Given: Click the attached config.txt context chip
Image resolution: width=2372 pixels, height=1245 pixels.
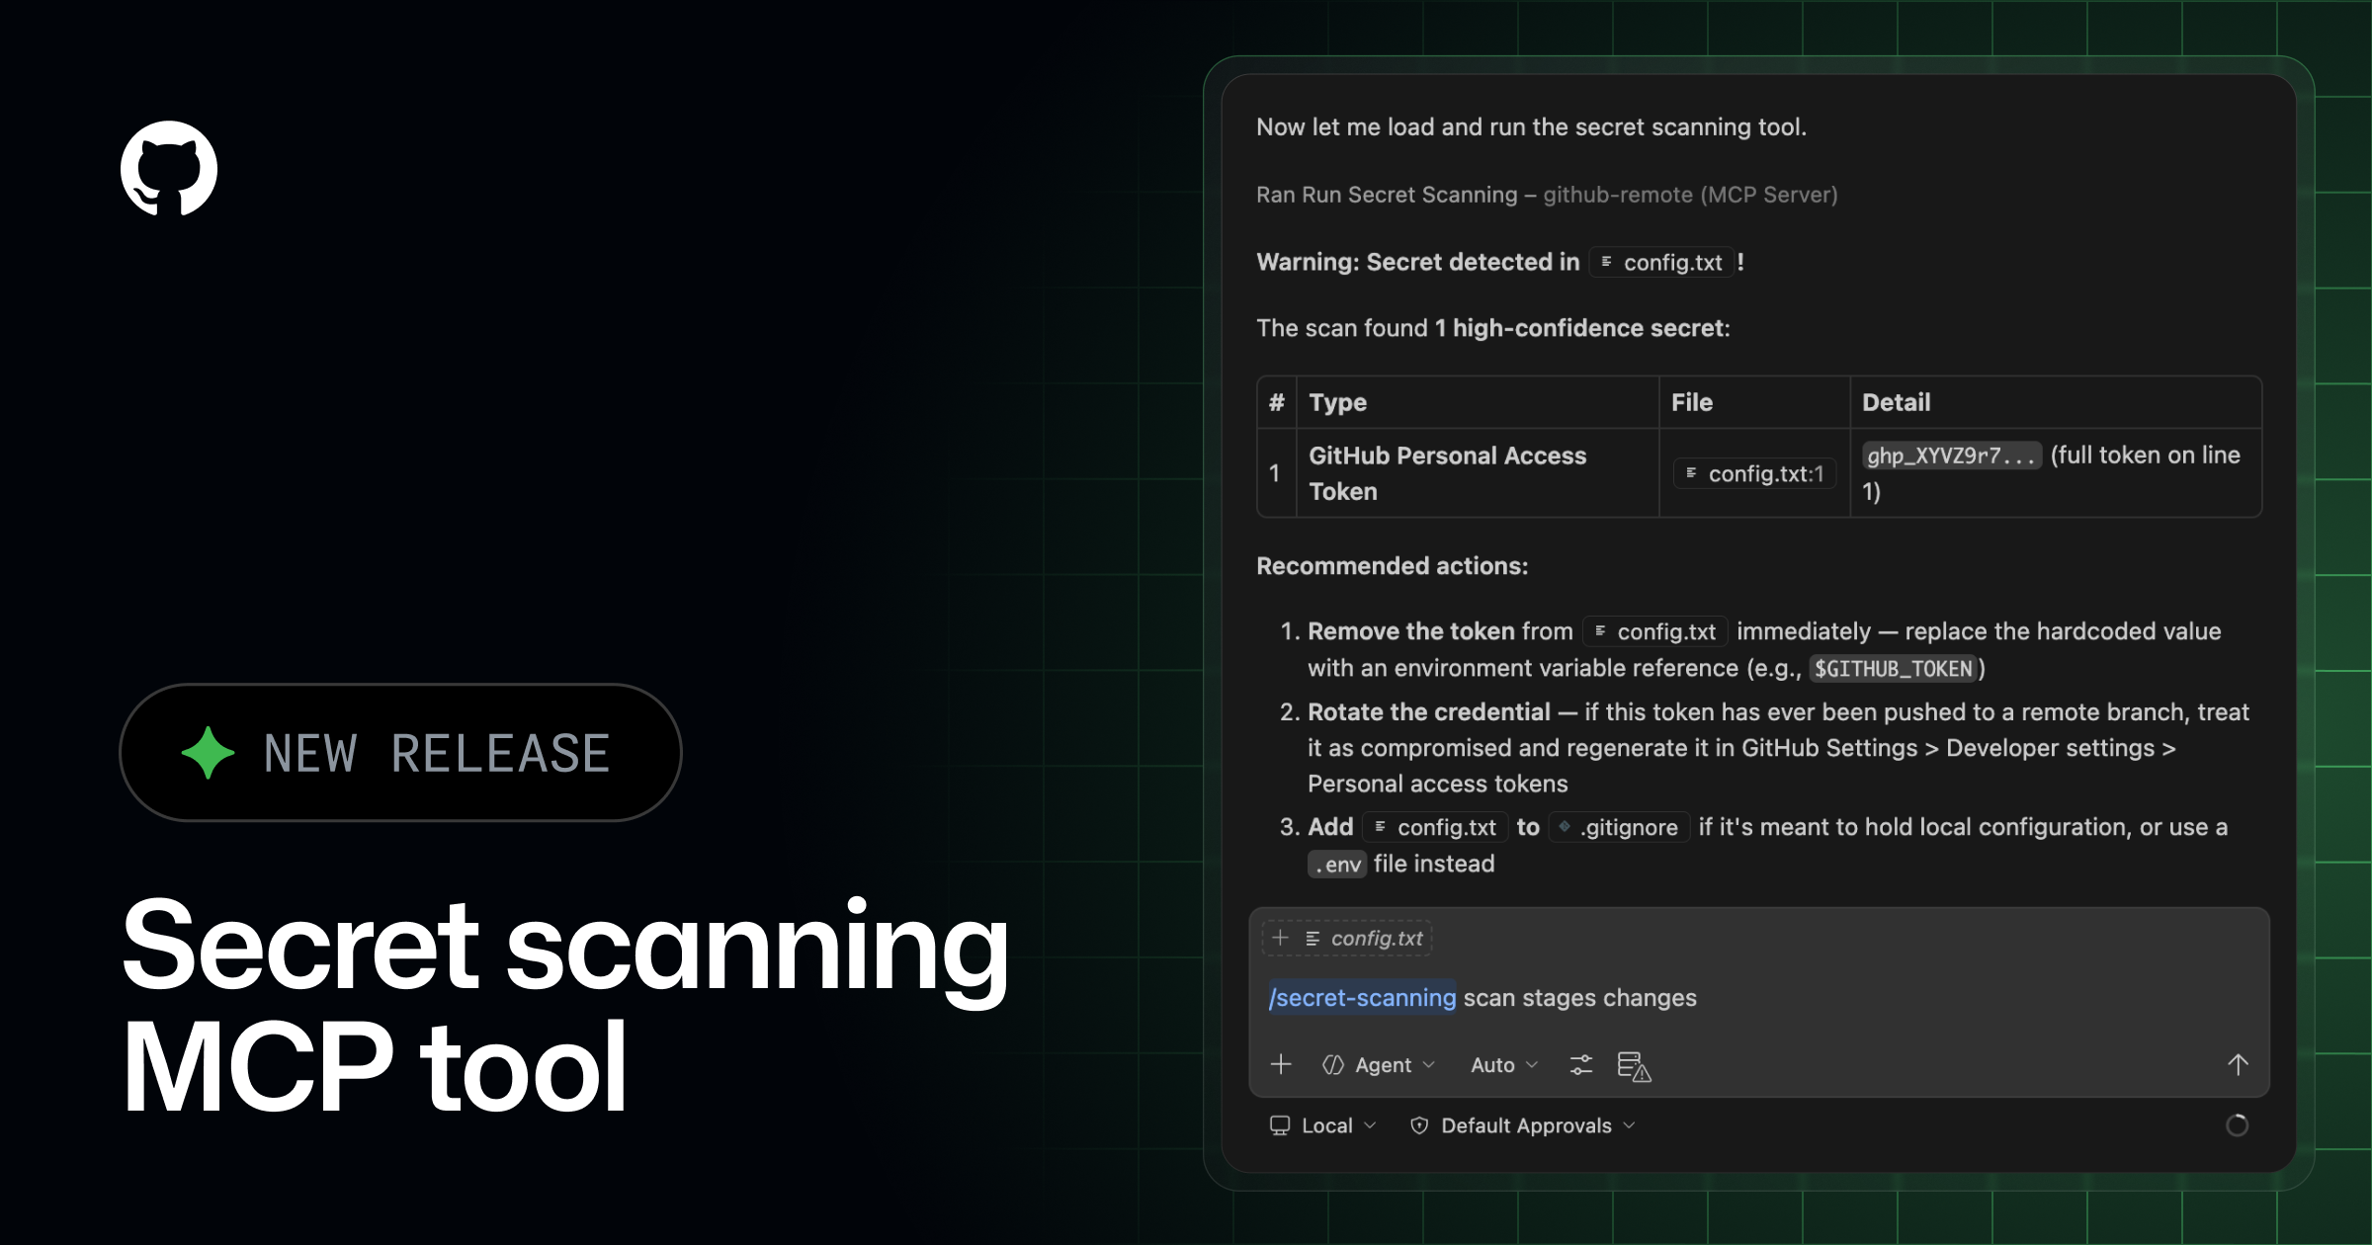Looking at the screenshot, I should (x=1347, y=938).
